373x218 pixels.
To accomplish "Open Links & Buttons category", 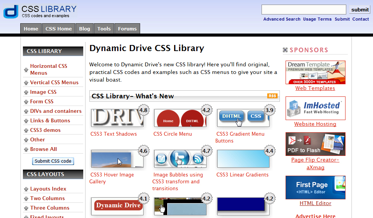I will (x=50, y=120).
